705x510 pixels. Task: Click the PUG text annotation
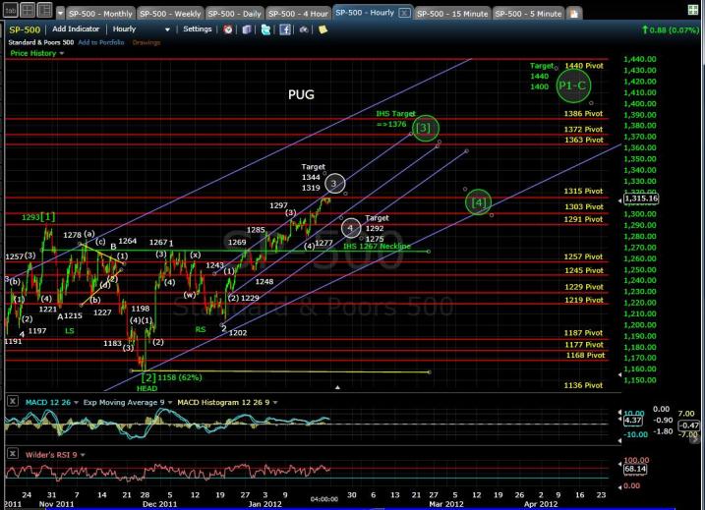click(301, 94)
